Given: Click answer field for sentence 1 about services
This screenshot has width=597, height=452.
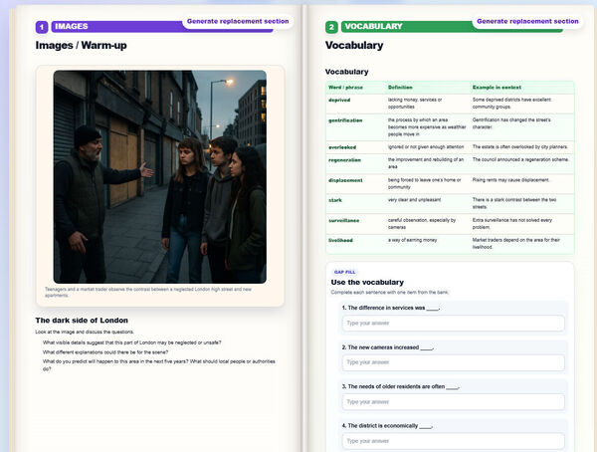Looking at the screenshot, I should click(x=453, y=323).
